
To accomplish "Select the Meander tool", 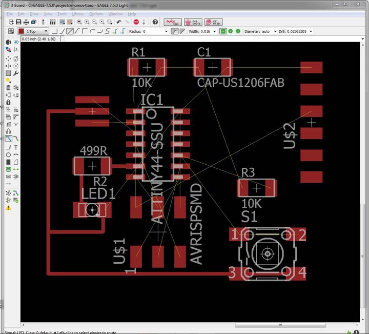I will (8, 131).
